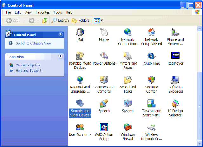
Task: Open Portable Media Devices
Action: click(x=80, y=61)
